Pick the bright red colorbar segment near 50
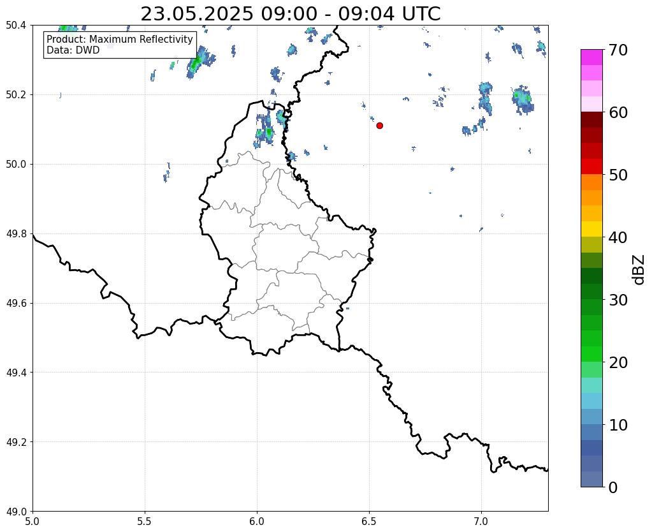This screenshot has width=652, height=532. (x=591, y=166)
